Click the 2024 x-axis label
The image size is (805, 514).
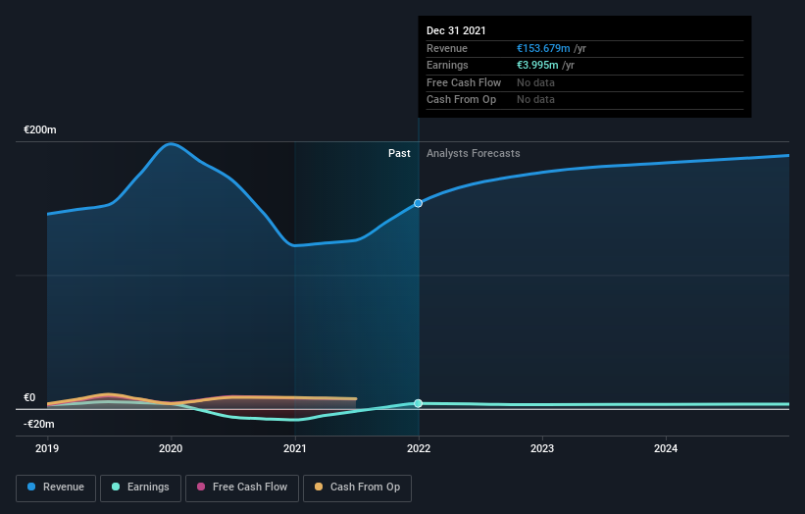[666, 448]
